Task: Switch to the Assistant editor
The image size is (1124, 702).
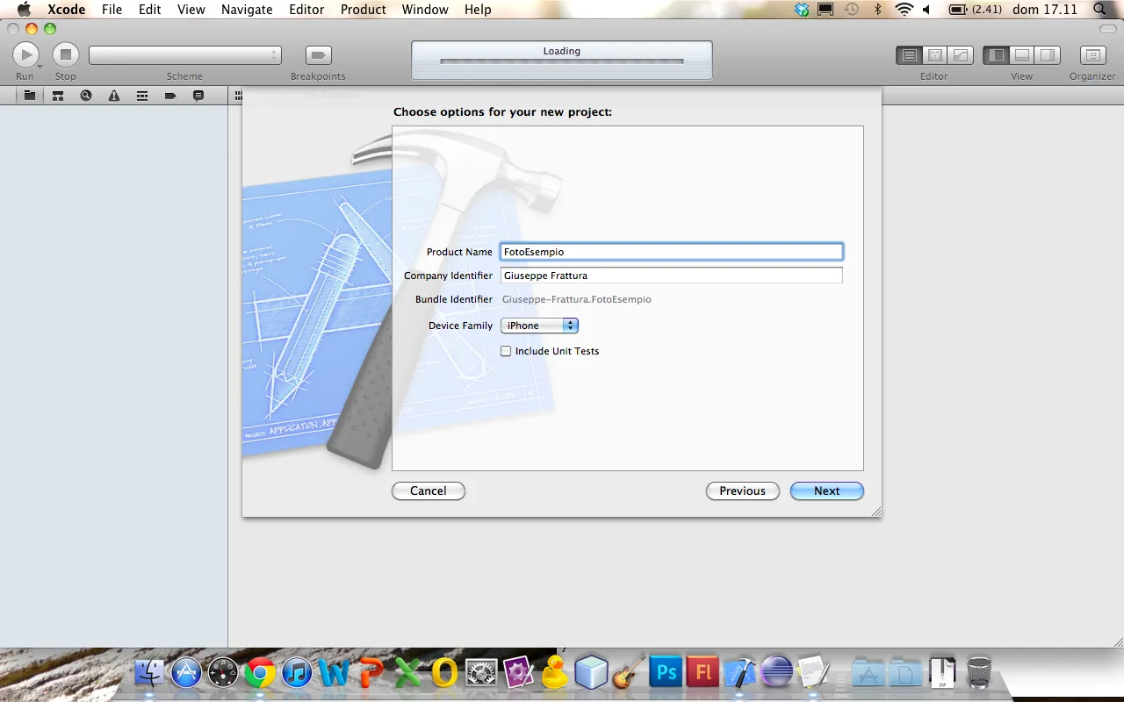Action: pyautogui.click(x=935, y=55)
